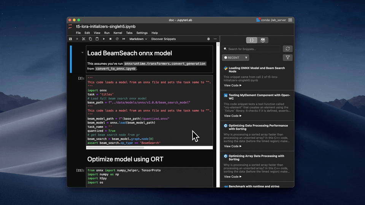
Task: Click the snippet filter funnel icon
Action: click(x=288, y=58)
